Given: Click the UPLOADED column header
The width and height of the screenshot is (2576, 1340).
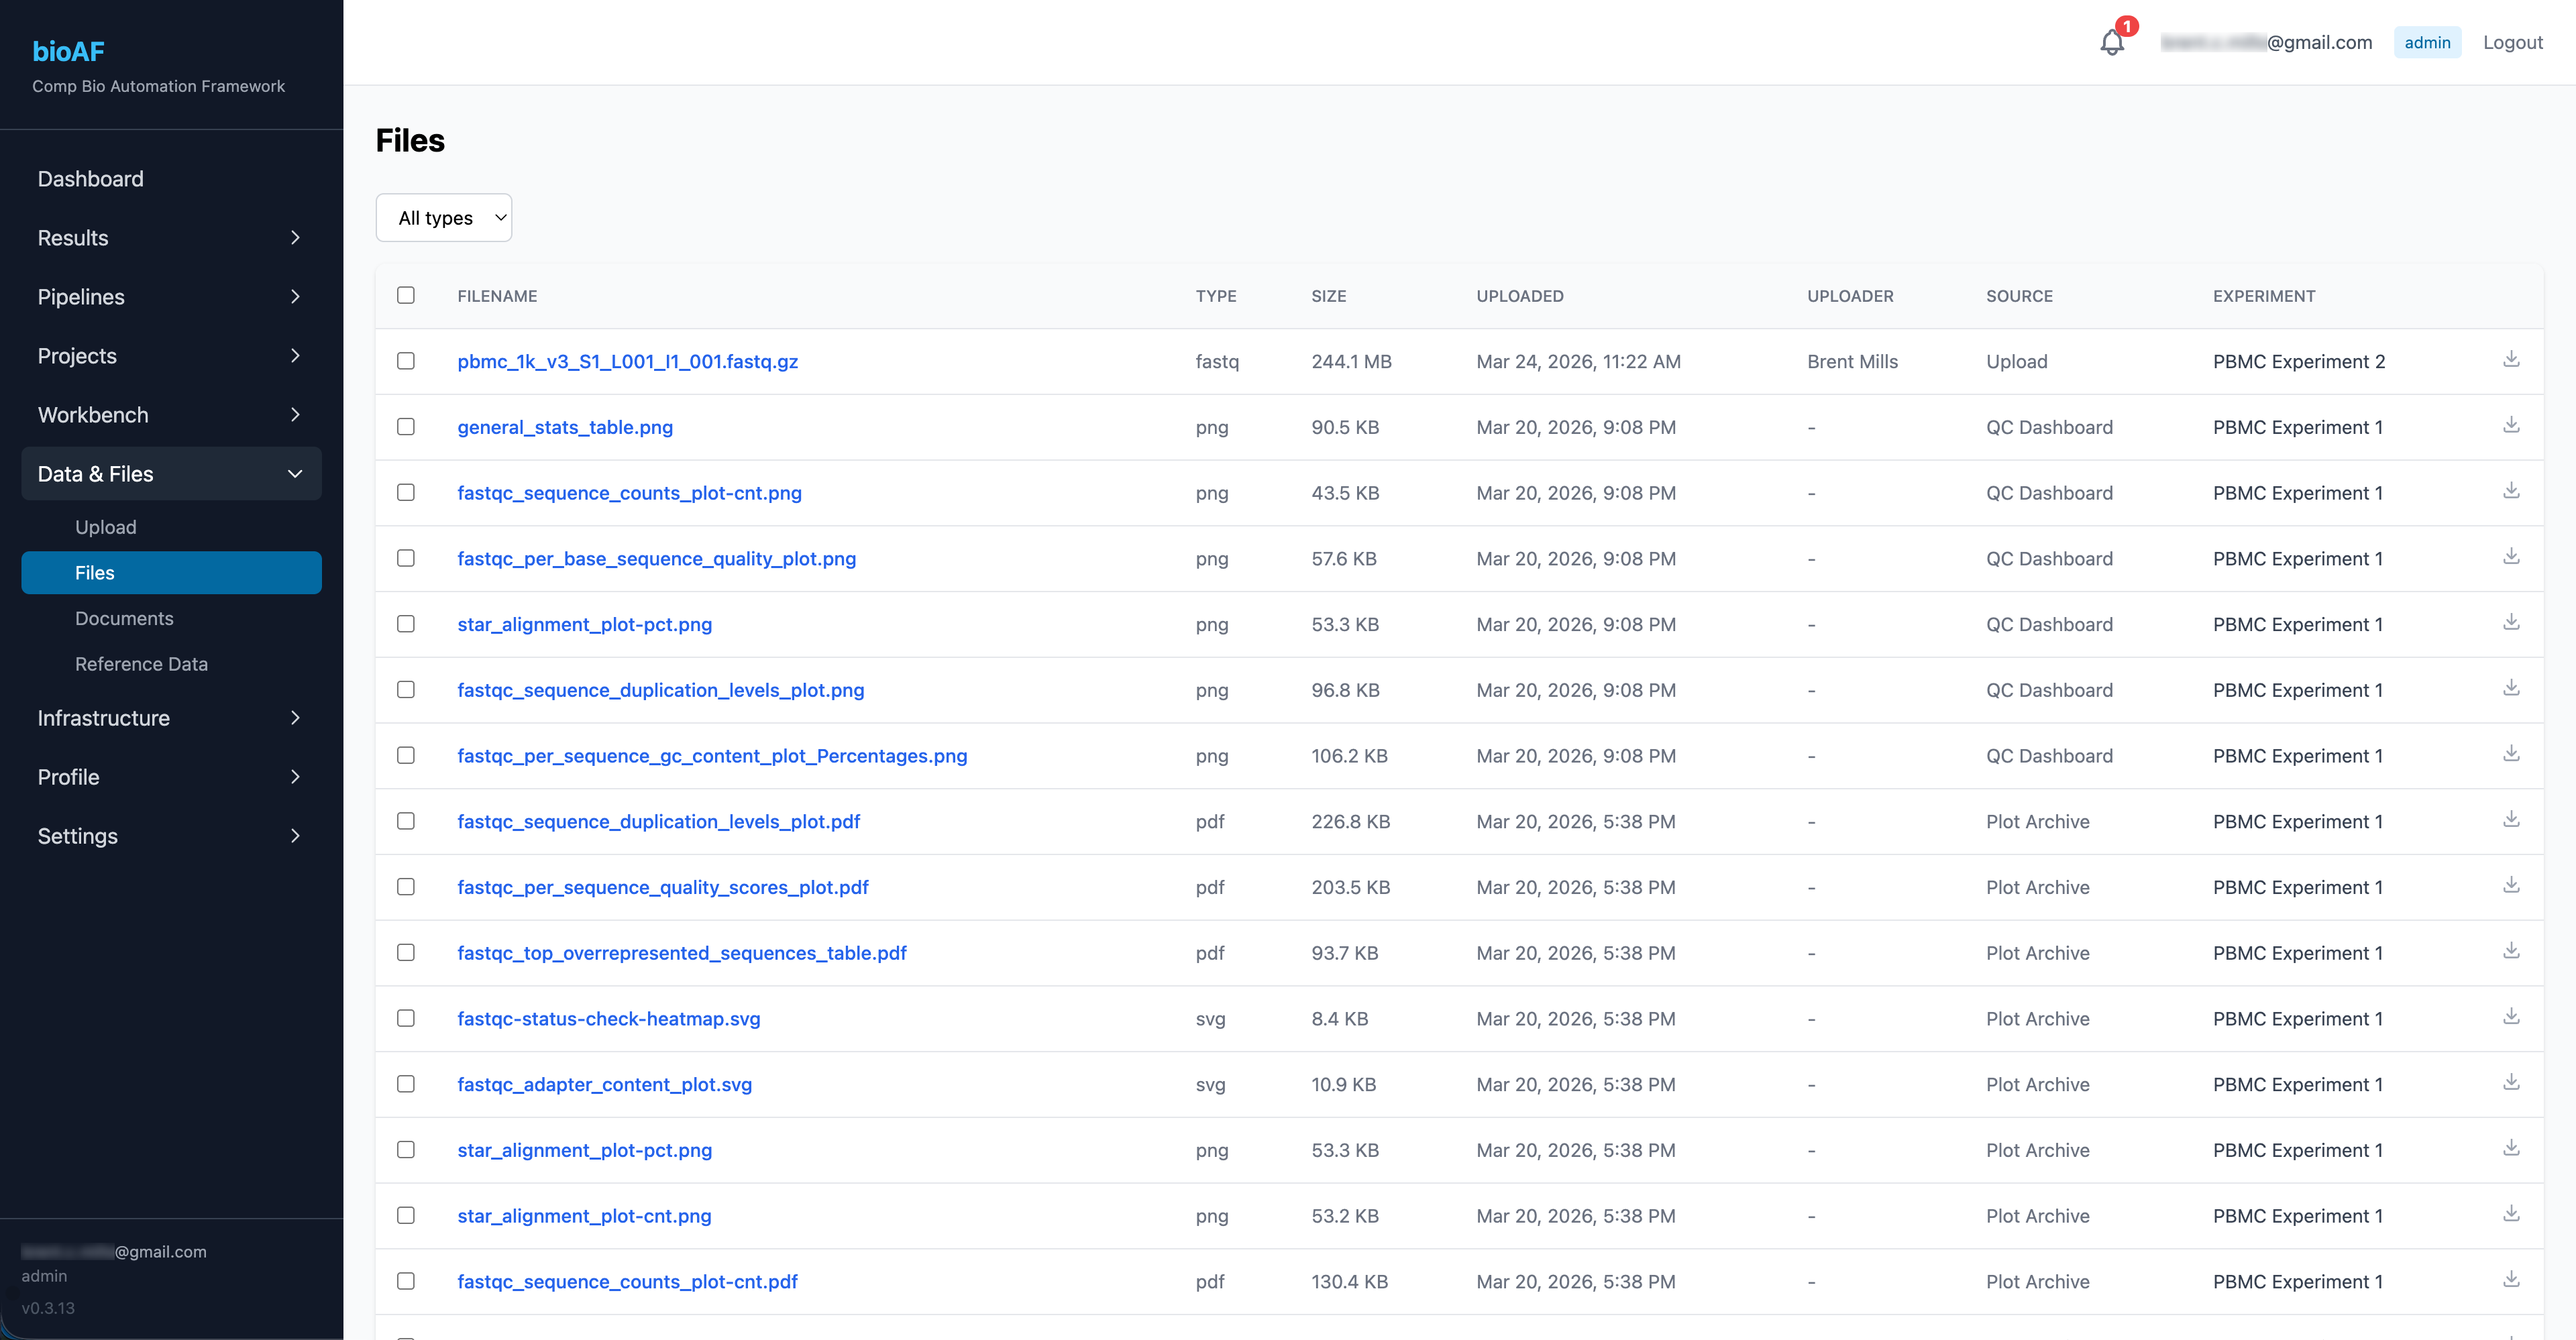Looking at the screenshot, I should click(x=1519, y=296).
